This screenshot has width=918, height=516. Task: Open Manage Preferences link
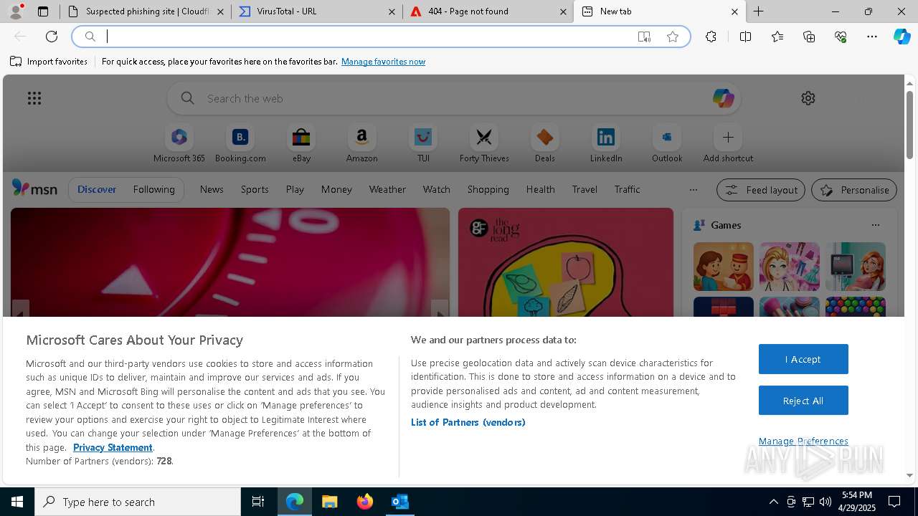[x=803, y=441]
